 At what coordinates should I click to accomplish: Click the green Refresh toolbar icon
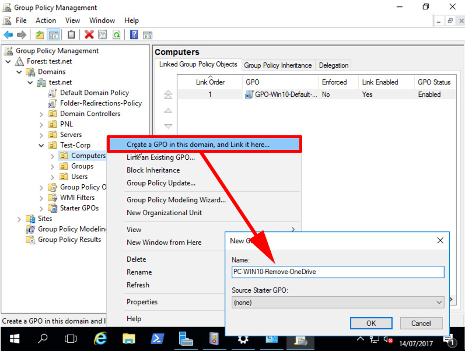pyautogui.click(x=117, y=35)
